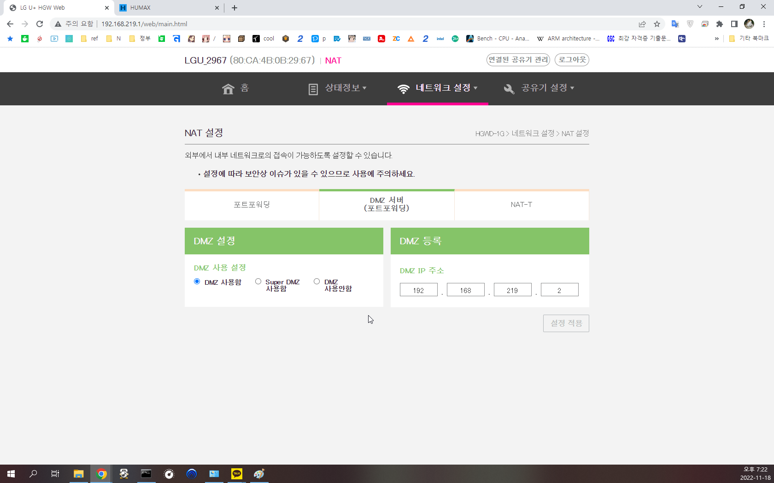Select the DMZ 서버 (포트포워딩) tab
Screen dimensions: 774x483
tap(387, 205)
